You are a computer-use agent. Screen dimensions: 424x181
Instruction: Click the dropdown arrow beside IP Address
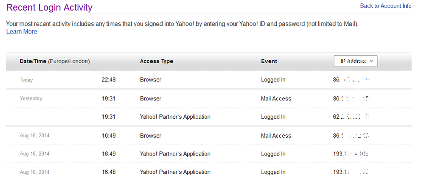click(x=371, y=61)
